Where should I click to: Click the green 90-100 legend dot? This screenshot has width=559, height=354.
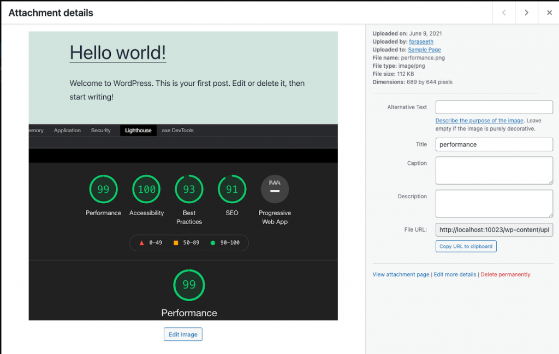(214, 243)
